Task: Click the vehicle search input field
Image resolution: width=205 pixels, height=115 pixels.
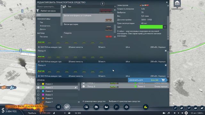Action: [x=48, y=6]
